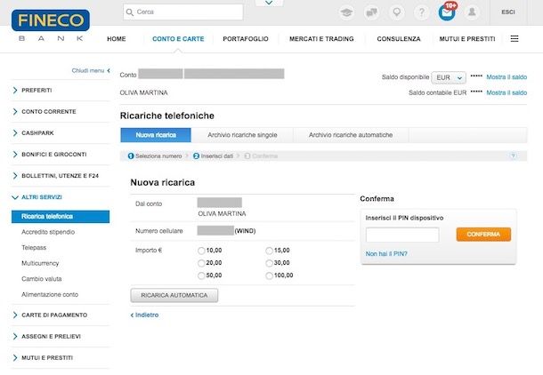
Task: Open the mail inbox with notifications
Action: point(447,12)
